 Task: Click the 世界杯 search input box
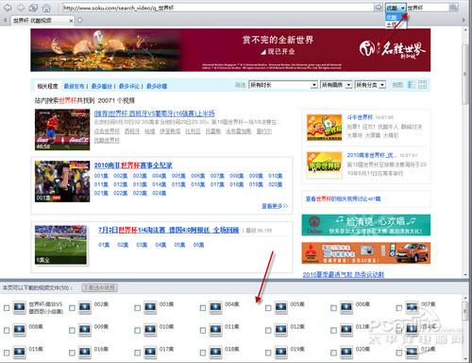[x=428, y=8]
